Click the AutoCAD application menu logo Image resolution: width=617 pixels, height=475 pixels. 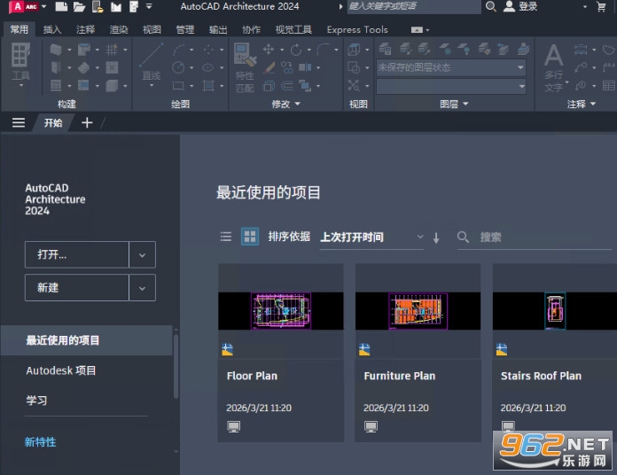(24, 7)
